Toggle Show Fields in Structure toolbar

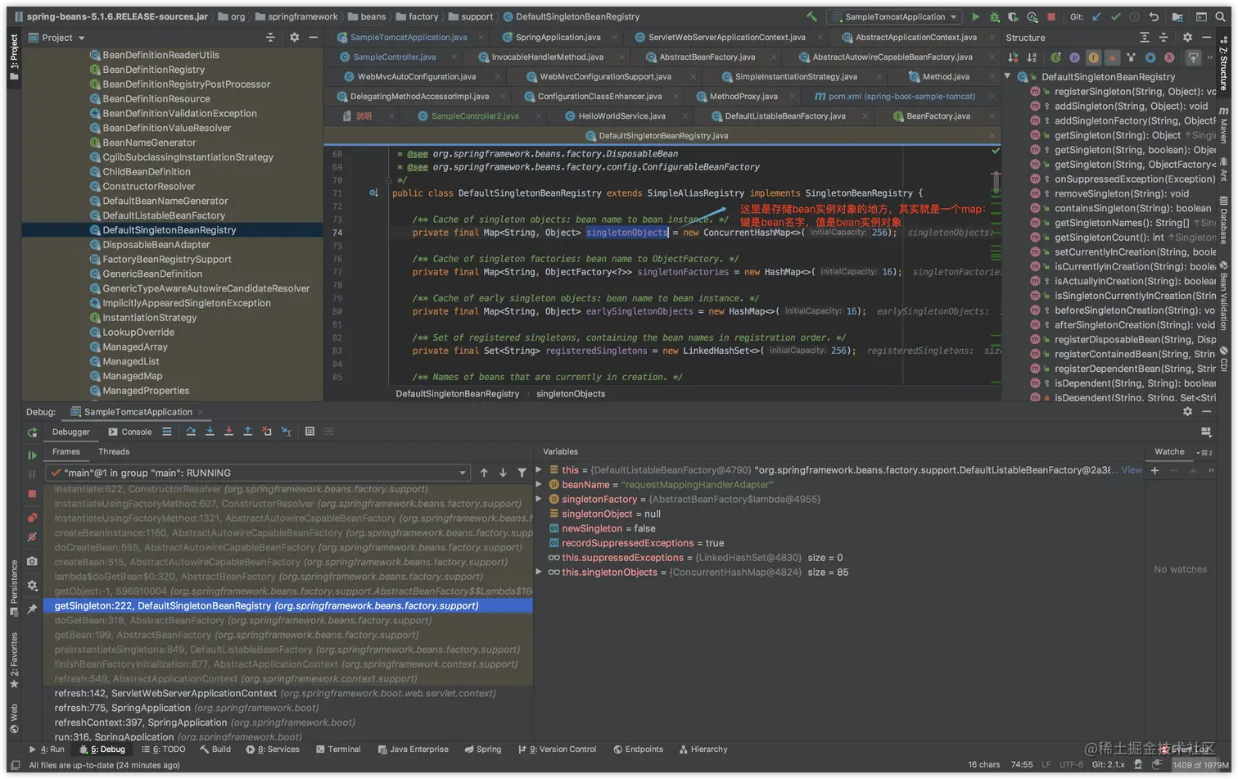pyautogui.click(x=1093, y=57)
